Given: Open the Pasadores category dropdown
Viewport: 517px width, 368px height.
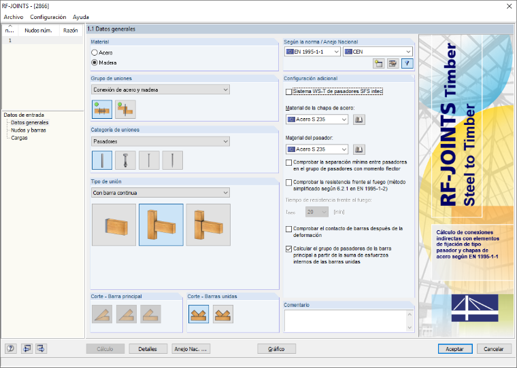Looking at the screenshot, I should click(x=161, y=141).
